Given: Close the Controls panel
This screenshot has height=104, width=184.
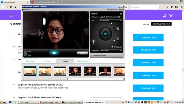Looking at the screenshot, I should coord(121,14).
